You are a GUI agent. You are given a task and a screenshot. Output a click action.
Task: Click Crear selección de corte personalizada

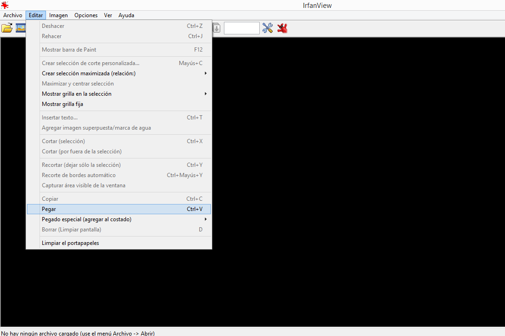tap(119, 63)
